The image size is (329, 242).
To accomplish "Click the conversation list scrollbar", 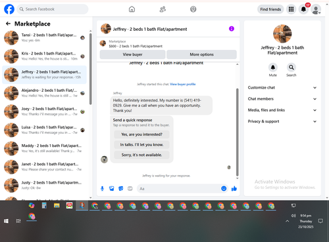I will [x=91, y=69].
